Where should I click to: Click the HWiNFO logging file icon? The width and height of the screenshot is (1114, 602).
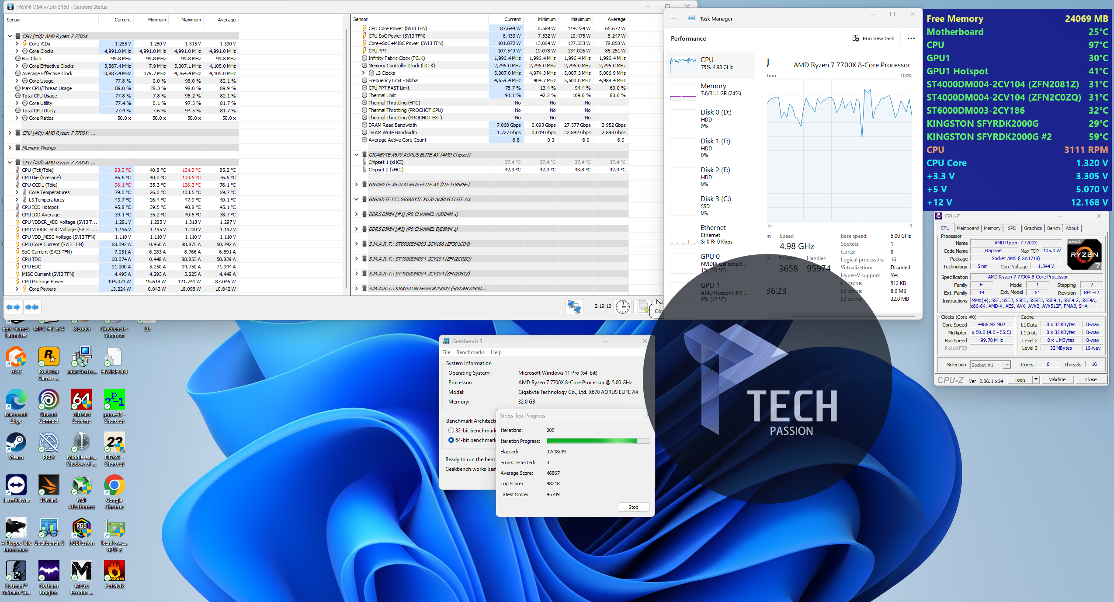[x=642, y=307]
